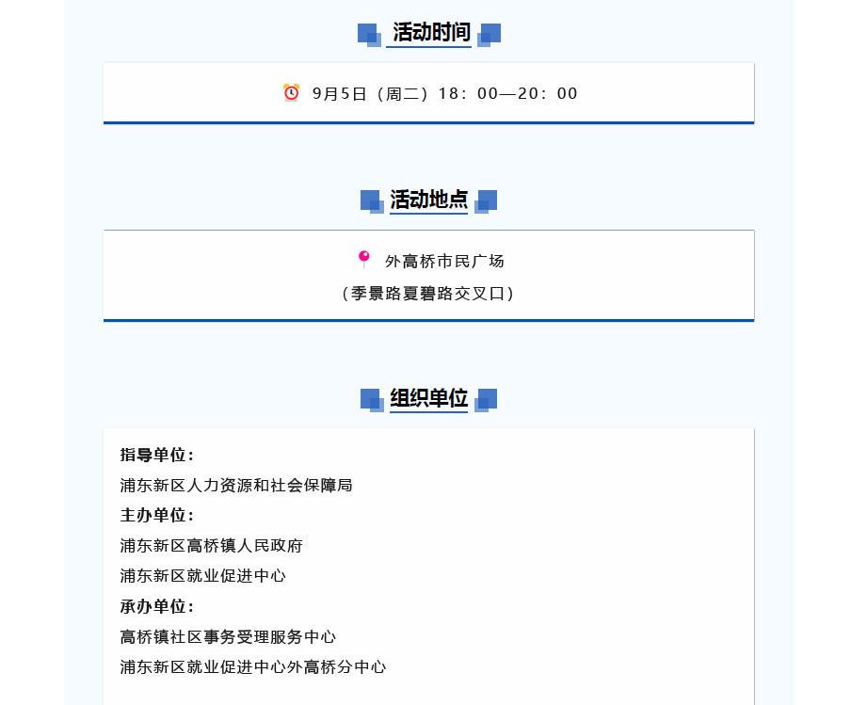The width and height of the screenshot is (851, 705).
Task: Click 浦东新区人力资源和社会保障局 text
Action: [x=236, y=486]
